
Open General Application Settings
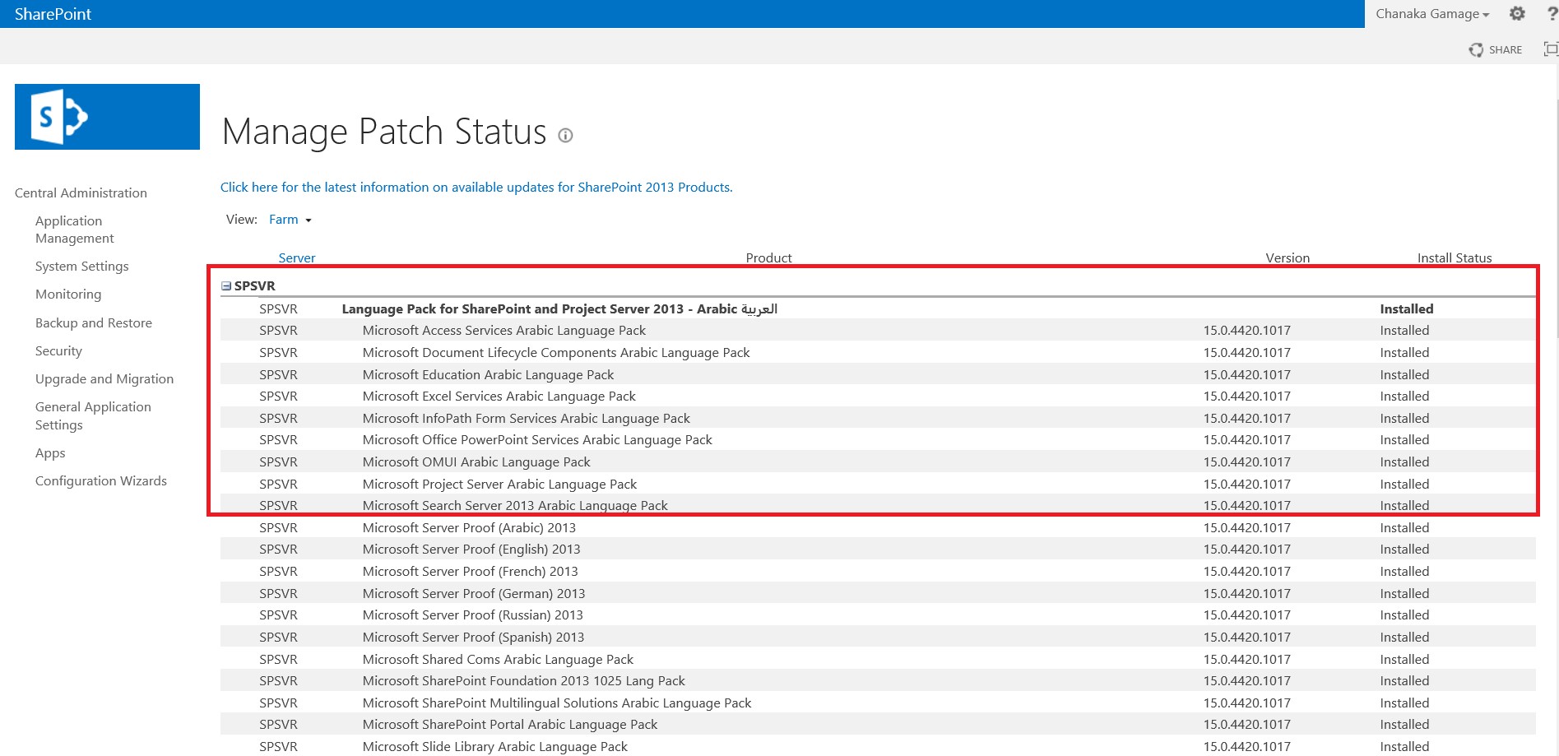click(93, 416)
